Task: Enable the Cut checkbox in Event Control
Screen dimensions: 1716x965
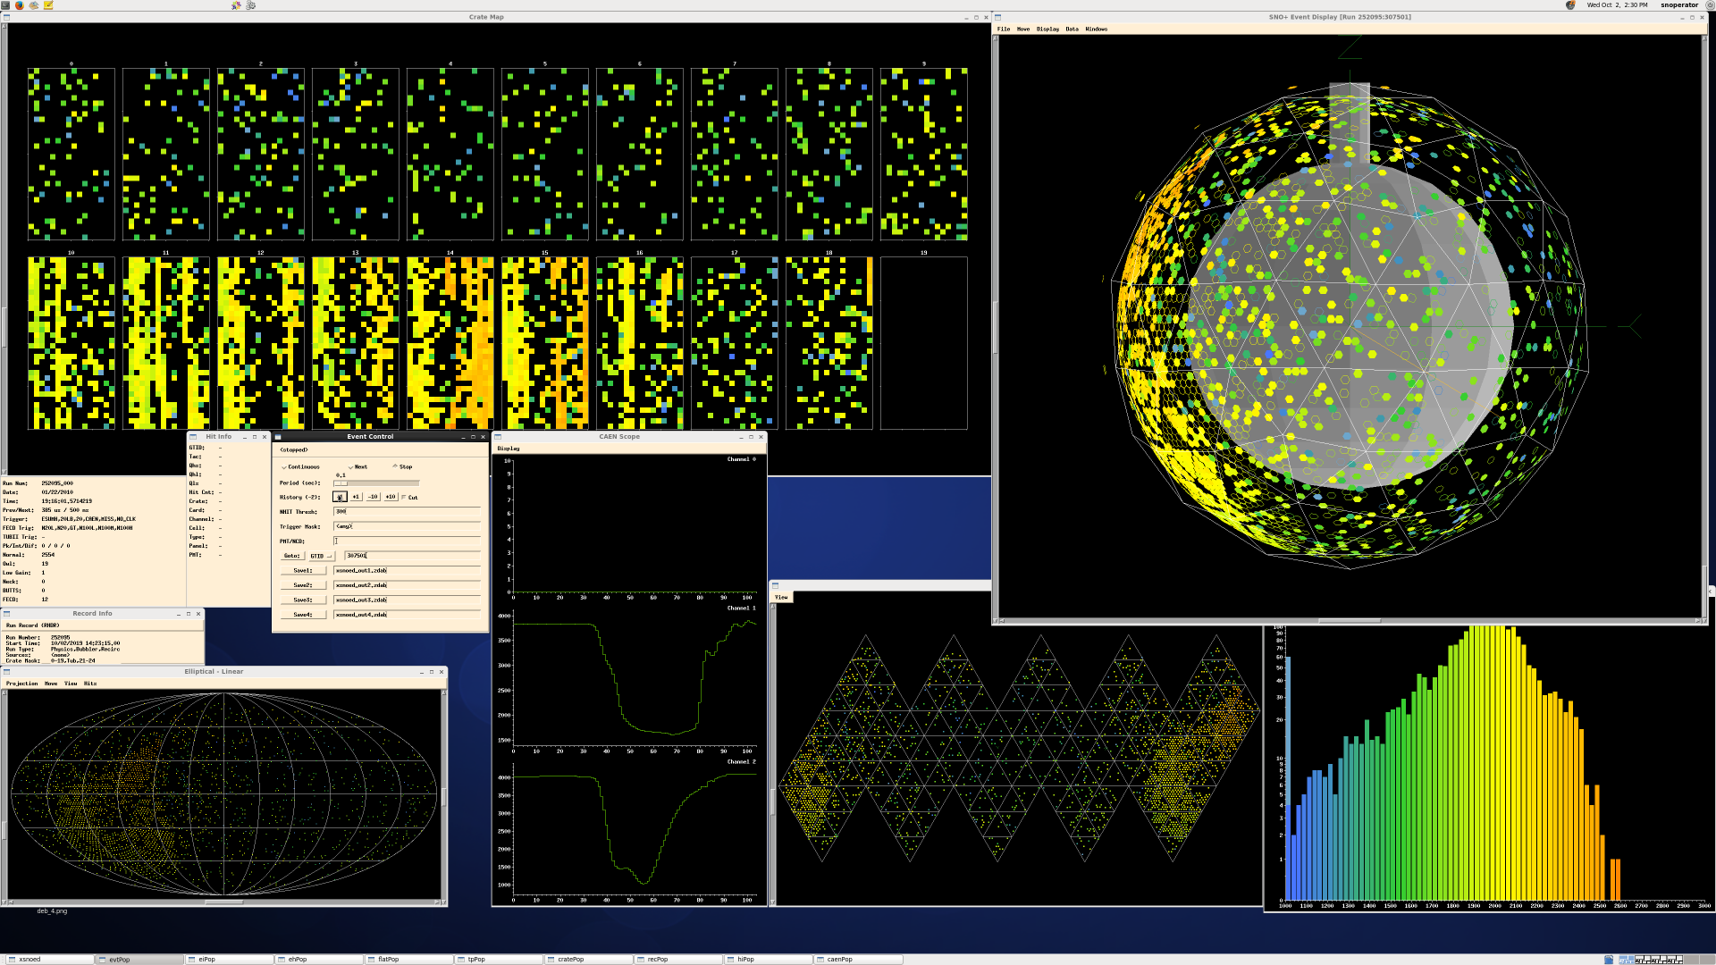Action: coord(405,496)
